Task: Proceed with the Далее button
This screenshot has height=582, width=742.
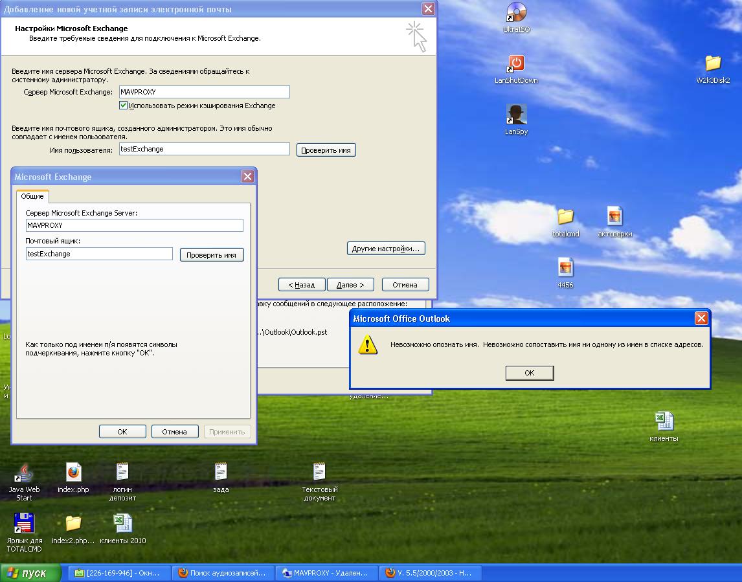Action: (x=351, y=285)
